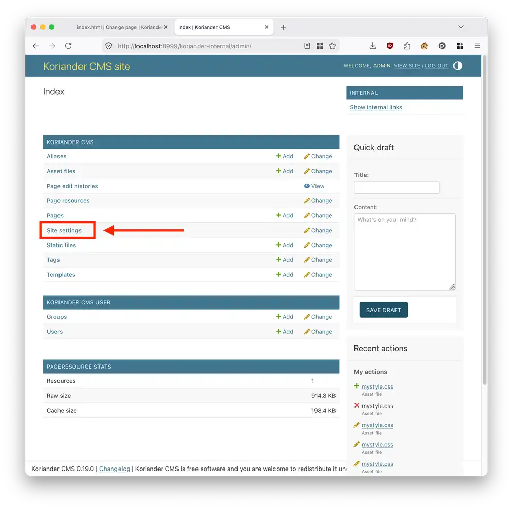Open the browser hamburger menu
The image size is (513, 509).
pyautogui.click(x=477, y=46)
